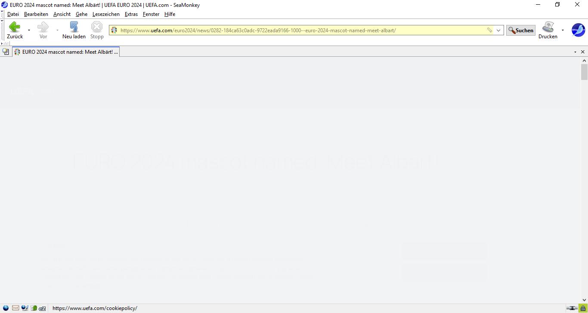This screenshot has height=313, width=588.
Task: Click the collapsed toolbar grippy below Zurück
Action: pos(5,43)
